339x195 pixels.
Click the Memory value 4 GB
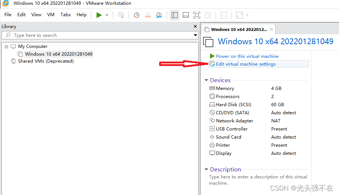[x=276, y=88]
